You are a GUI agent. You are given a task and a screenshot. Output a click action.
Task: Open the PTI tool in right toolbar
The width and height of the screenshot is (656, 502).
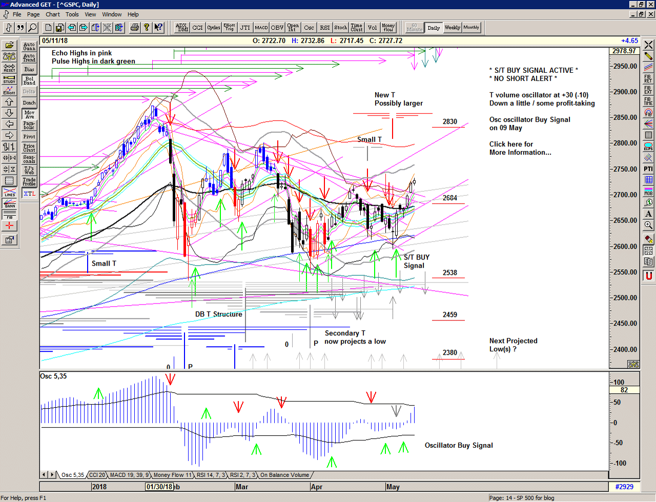[x=648, y=169]
